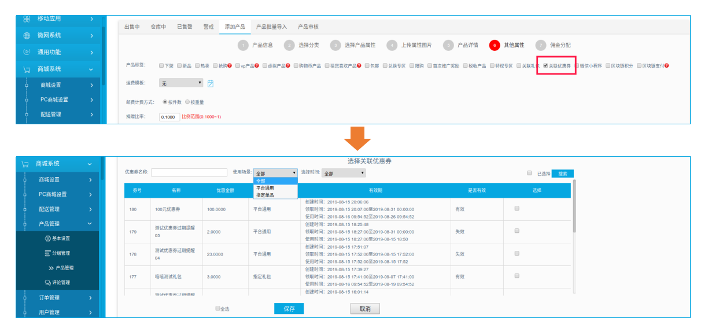Click the help icon next to 抢购
This screenshot has width=708, height=333.
pyautogui.click(x=230, y=66)
